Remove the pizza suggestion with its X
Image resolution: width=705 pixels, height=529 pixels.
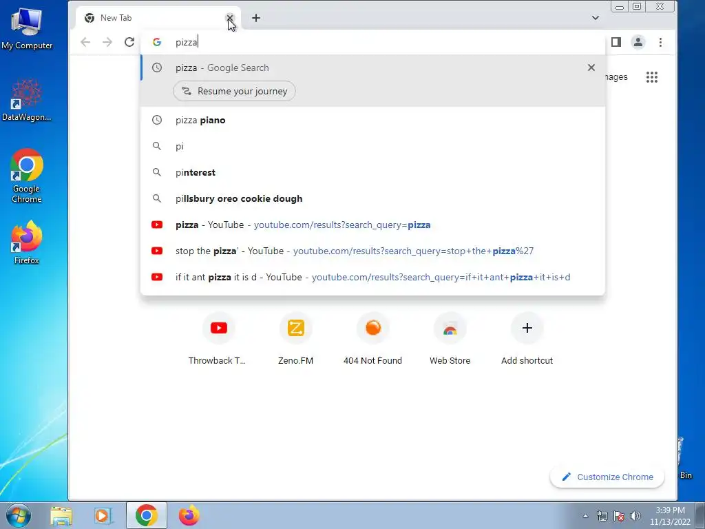click(x=591, y=68)
